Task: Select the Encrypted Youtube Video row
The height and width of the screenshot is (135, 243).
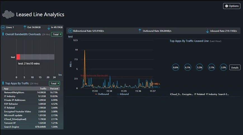Action: point(32,112)
